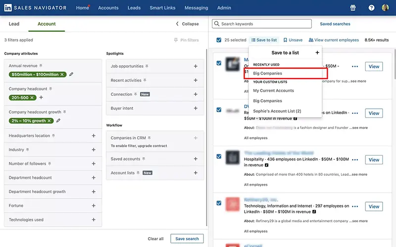Expand the Industry filter

pos(94,150)
